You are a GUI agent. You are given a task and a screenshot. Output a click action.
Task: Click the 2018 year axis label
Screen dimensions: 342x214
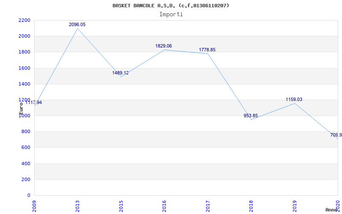[251, 206]
